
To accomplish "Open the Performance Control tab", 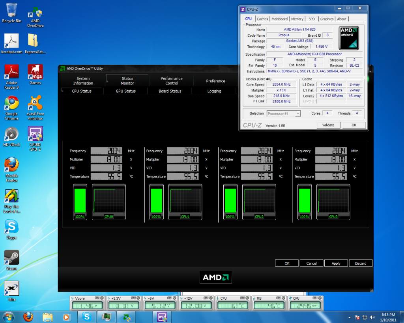I will pos(172,81).
